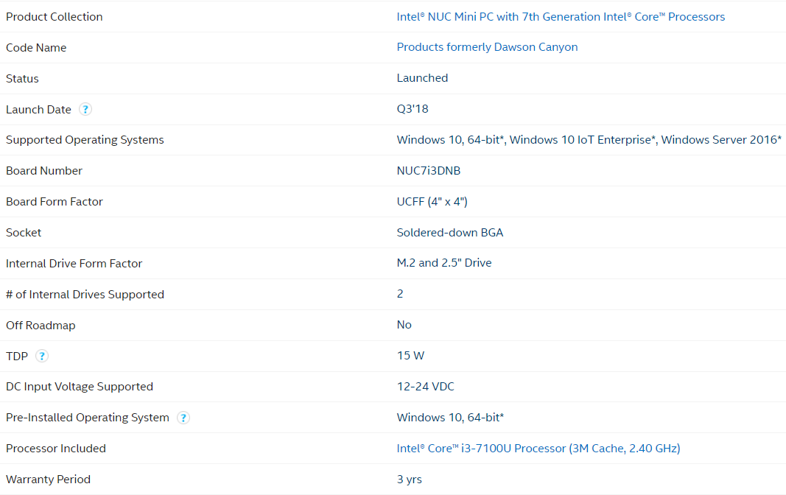
Task: Click the Launched status value
Action: pos(422,78)
